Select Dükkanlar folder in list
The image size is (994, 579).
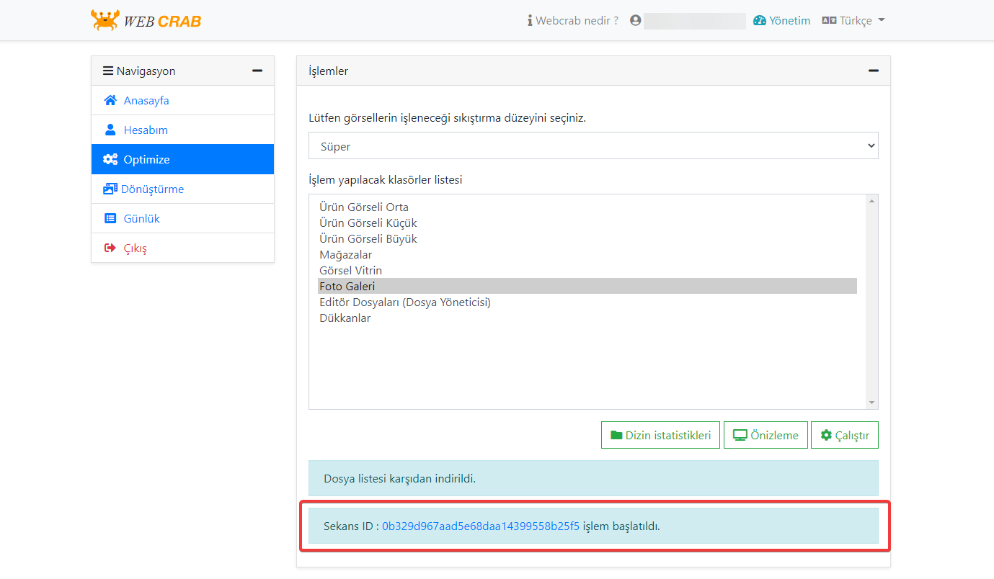587,318
